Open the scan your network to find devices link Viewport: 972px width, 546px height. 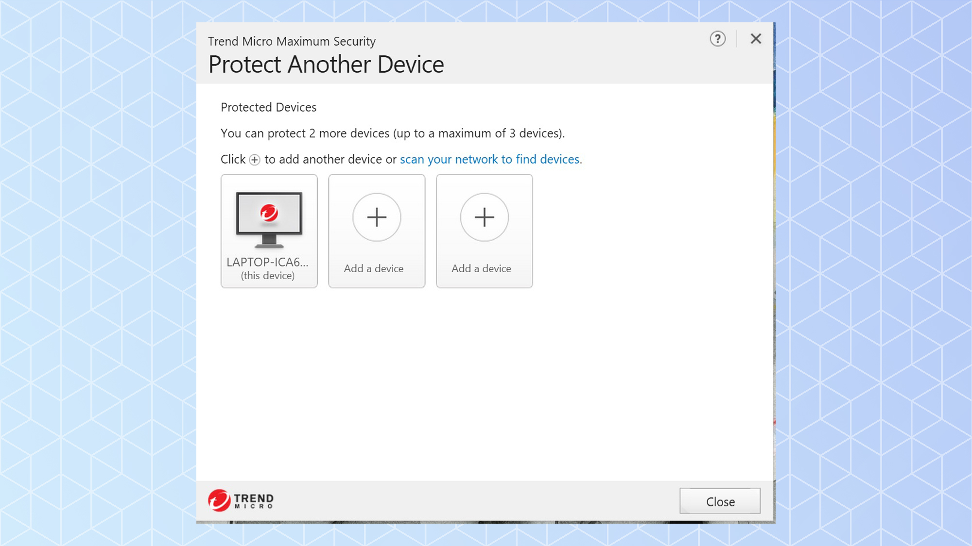click(490, 159)
